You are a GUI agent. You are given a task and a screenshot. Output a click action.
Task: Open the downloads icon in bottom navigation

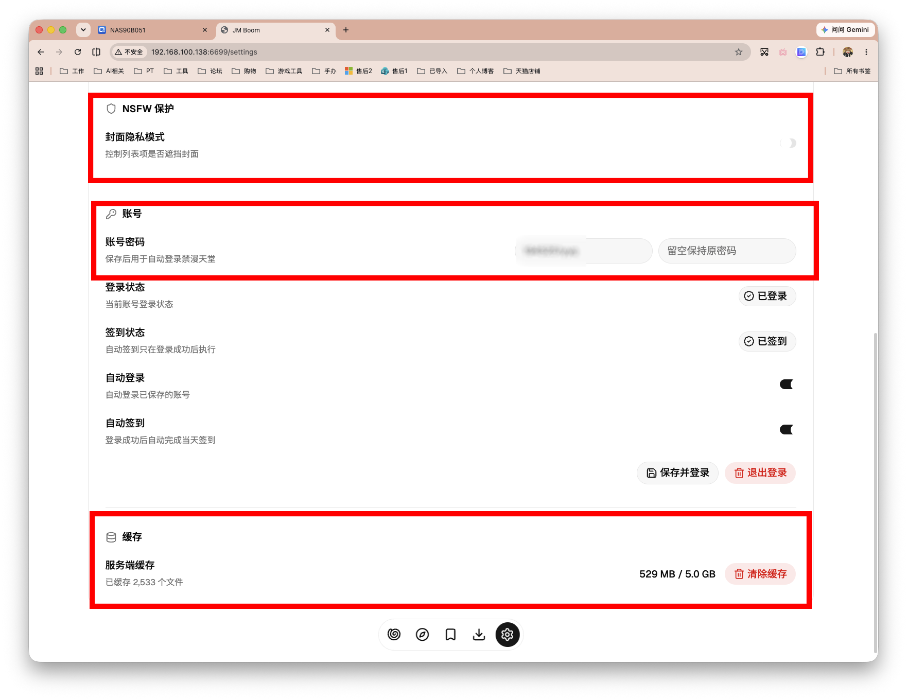(479, 635)
